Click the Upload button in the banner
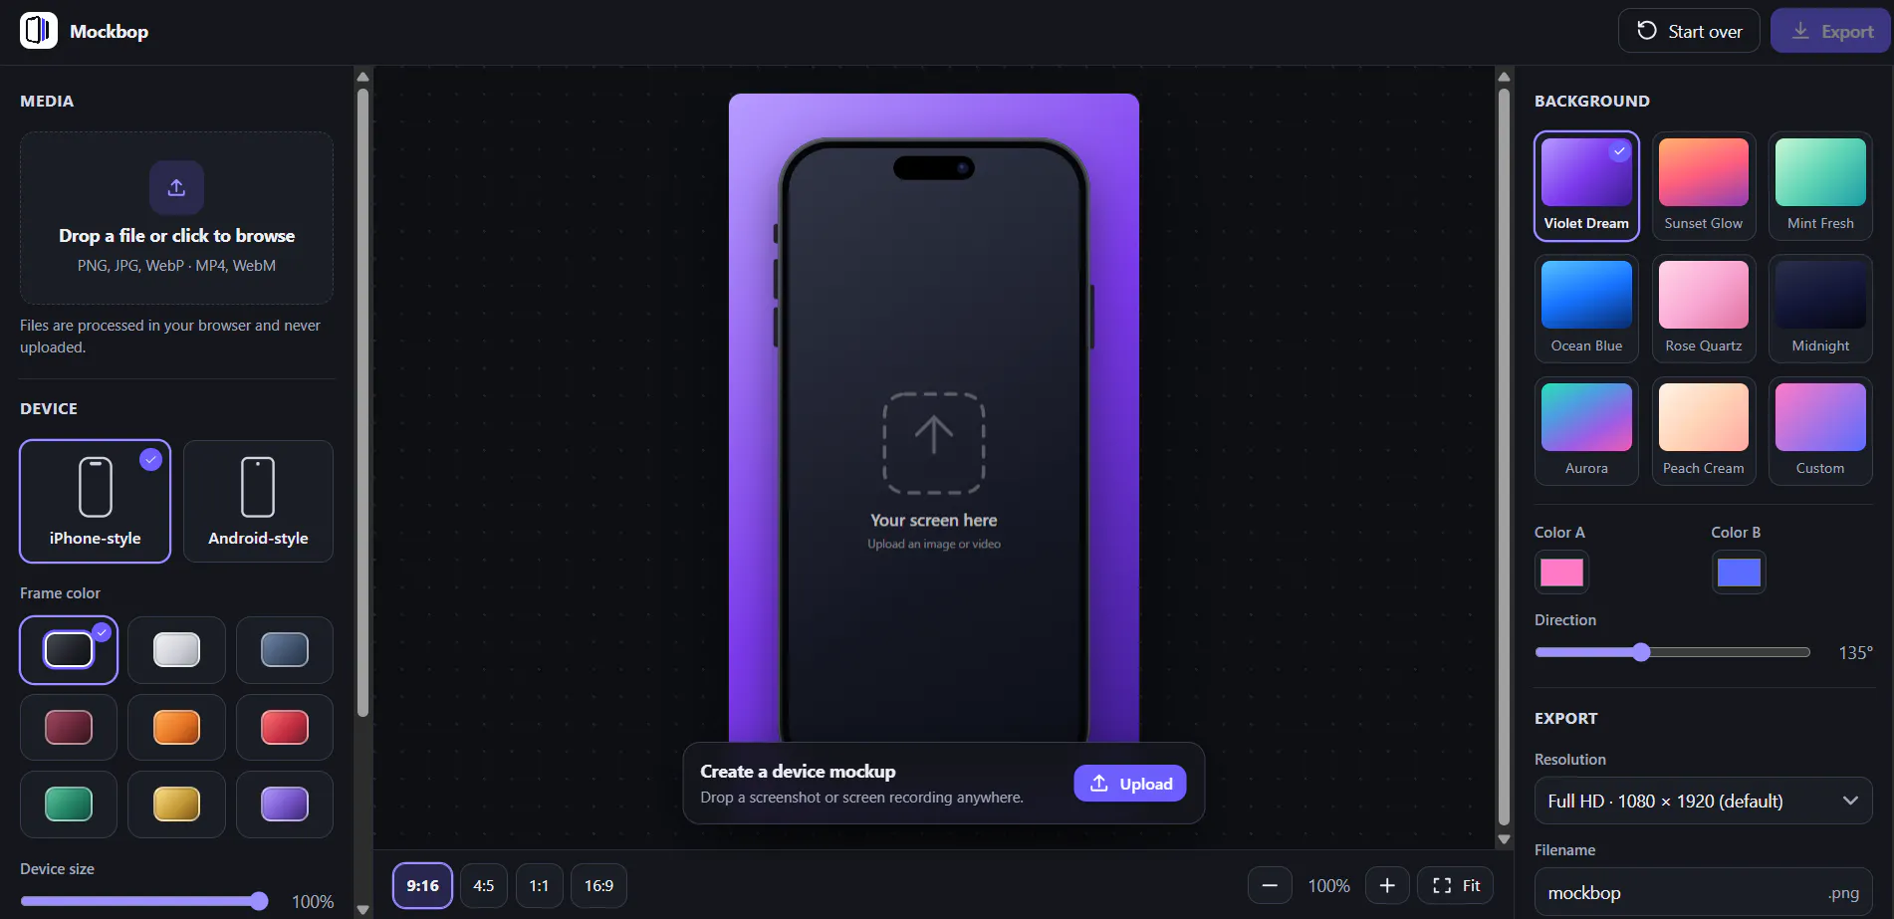 click(1130, 784)
